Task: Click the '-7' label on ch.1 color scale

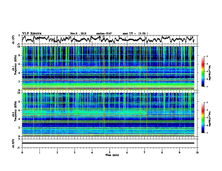Action: coord(207,87)
